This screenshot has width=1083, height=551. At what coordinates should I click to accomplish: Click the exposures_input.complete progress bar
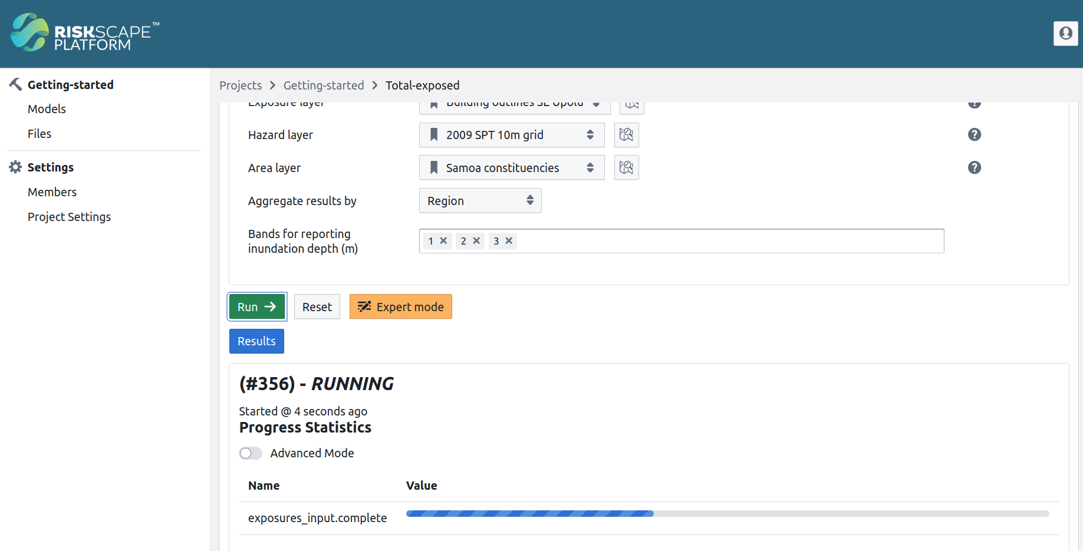(x=728, y=514)
